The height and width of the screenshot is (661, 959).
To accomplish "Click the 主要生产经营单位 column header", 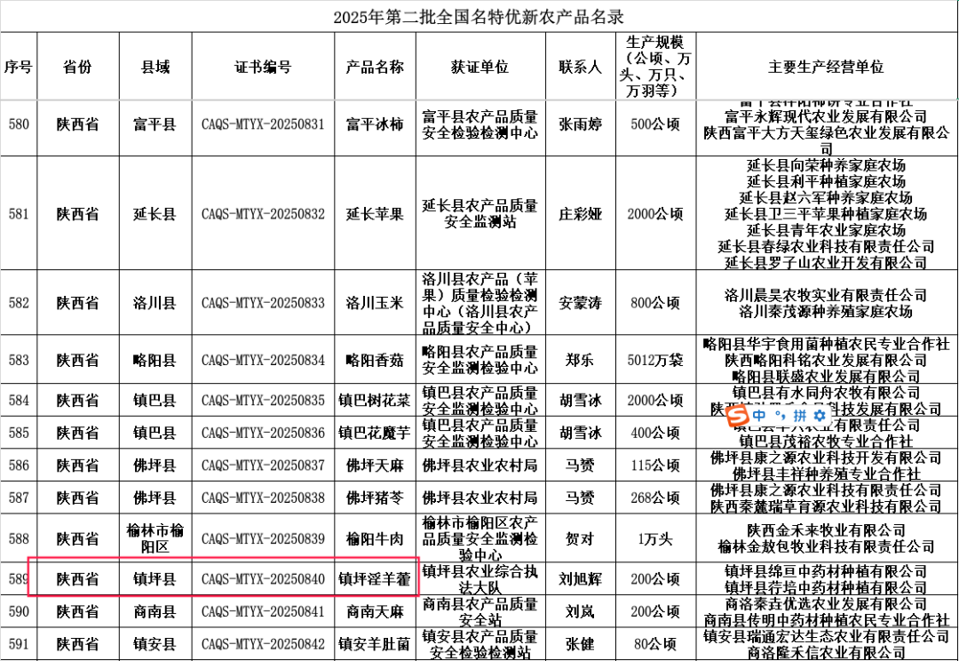I will click(827, 67).
